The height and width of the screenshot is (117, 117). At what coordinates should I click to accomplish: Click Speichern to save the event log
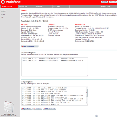click(27, 109)
